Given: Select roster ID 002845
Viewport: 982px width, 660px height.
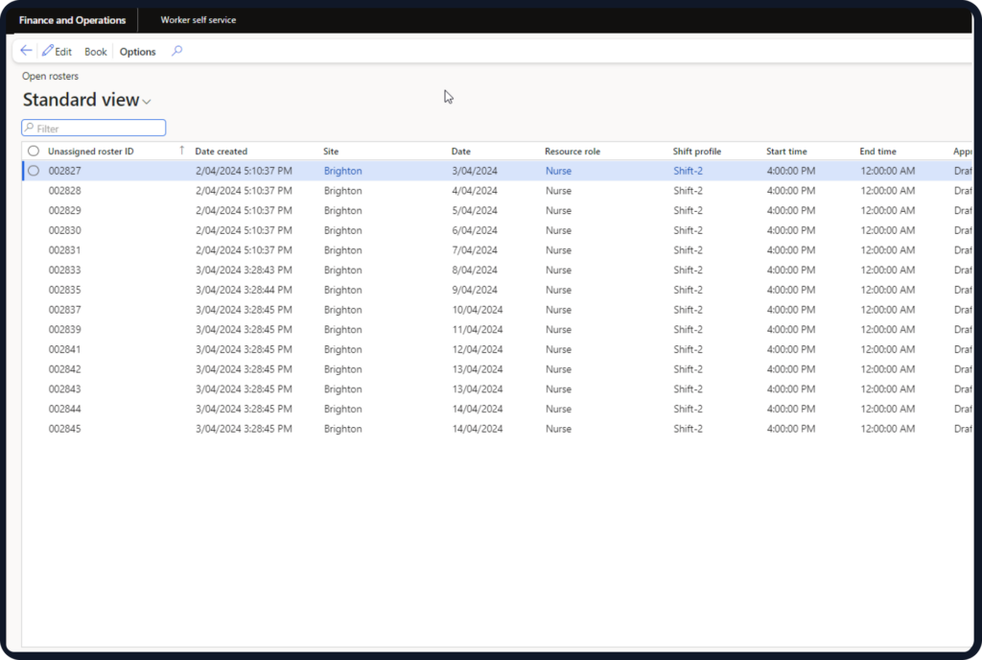Looking at the screenshot, I should (x=64, y=428).
